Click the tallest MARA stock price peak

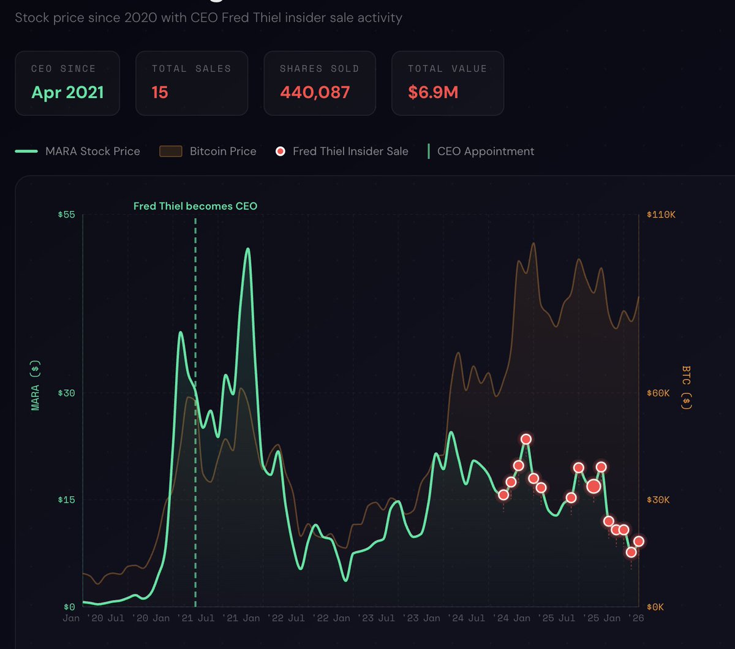point(248,249)
